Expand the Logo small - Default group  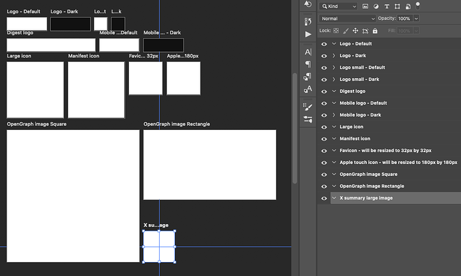(x=334, y=67)
